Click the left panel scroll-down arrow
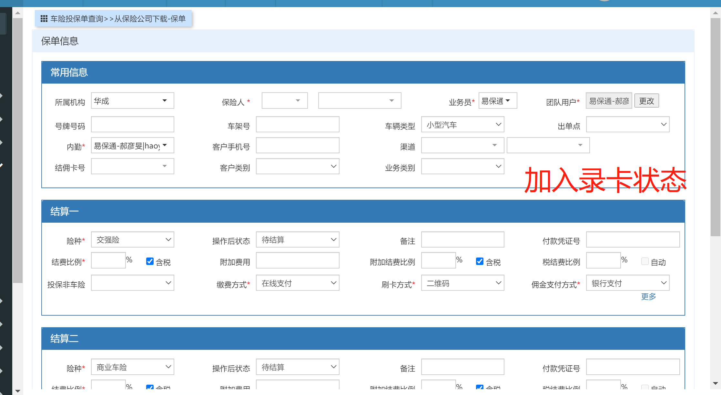The image size is (721, 395). pos(18,391)
